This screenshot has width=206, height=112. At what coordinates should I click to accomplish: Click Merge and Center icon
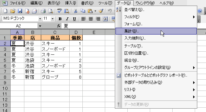click(x=105, y=19)
